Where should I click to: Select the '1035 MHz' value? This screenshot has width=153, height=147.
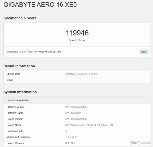point(71,137)
